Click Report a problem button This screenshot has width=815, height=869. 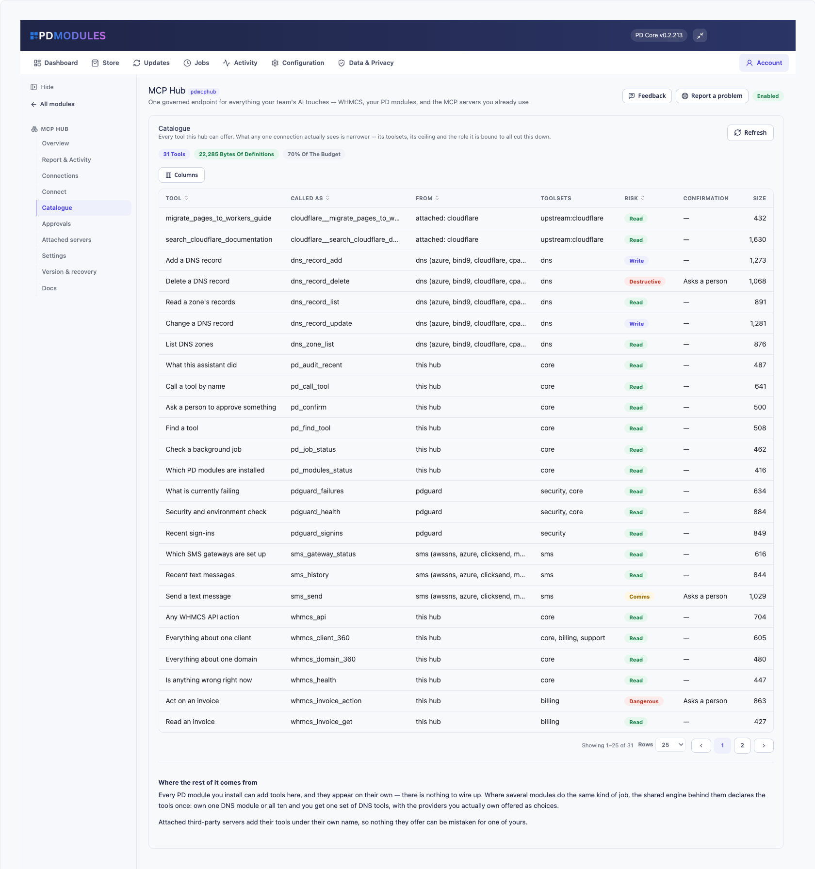click(712, 96)
